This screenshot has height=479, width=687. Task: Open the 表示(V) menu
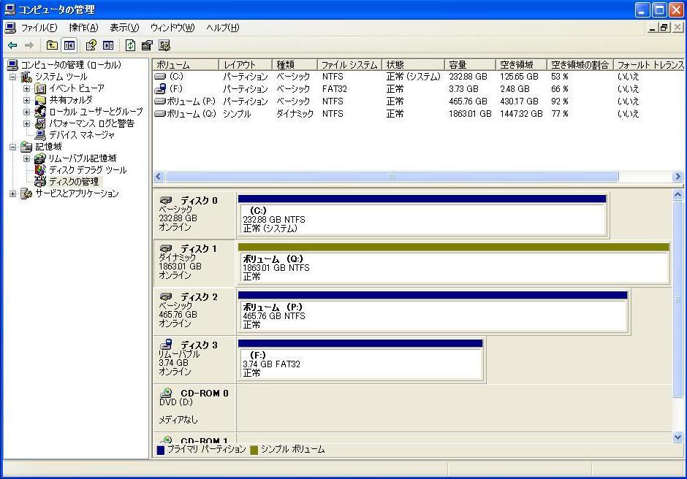[124, 28]
